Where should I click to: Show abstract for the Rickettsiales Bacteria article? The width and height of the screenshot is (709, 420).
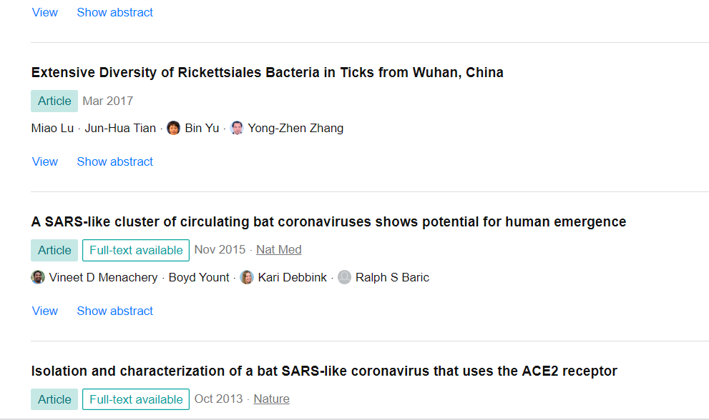click(x=115, y=161)
